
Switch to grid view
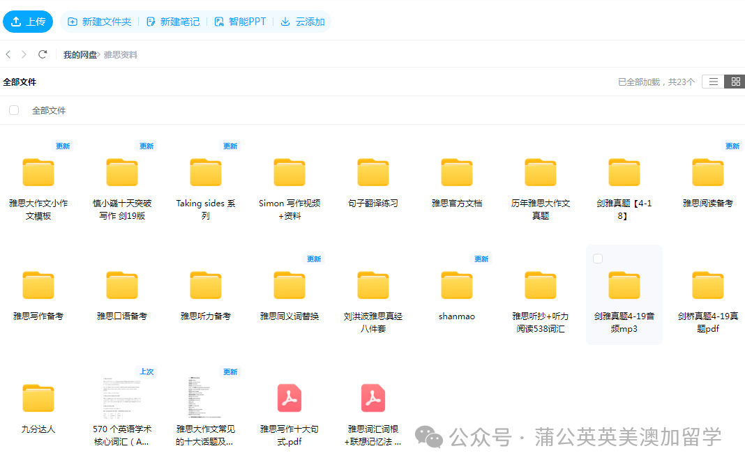point(735,81)
